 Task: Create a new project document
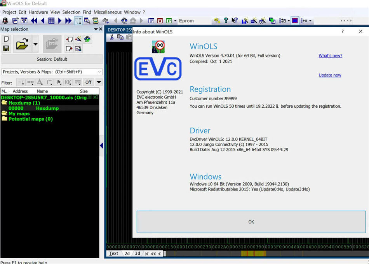pos(6,39)
